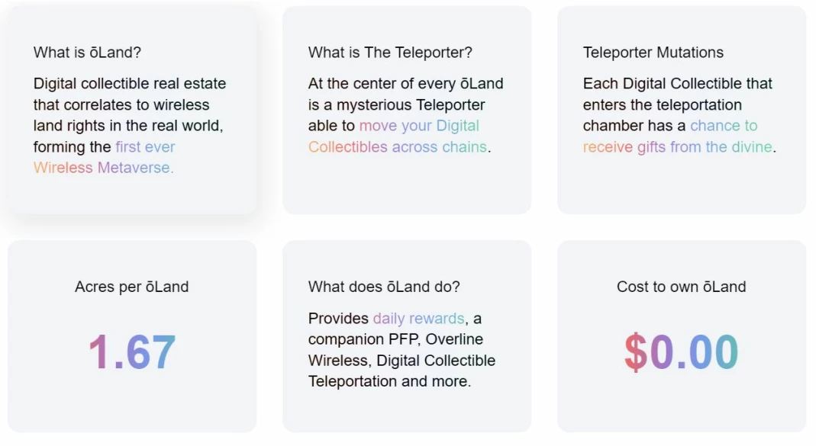
Task: Click the 'Digital collectible real estate' description text
Action: click(x=130, y=84)
